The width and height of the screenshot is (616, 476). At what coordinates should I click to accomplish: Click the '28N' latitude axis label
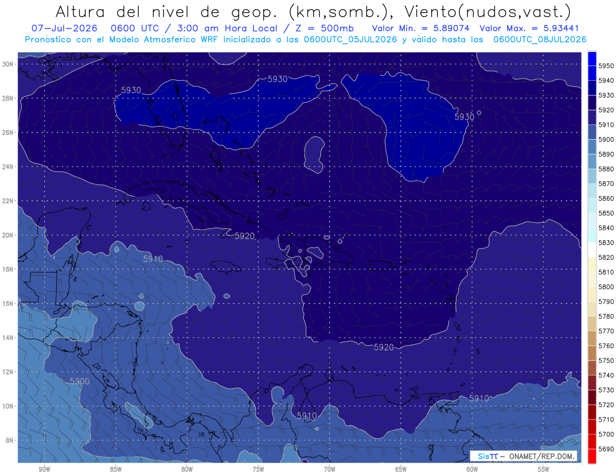[8, 98]
